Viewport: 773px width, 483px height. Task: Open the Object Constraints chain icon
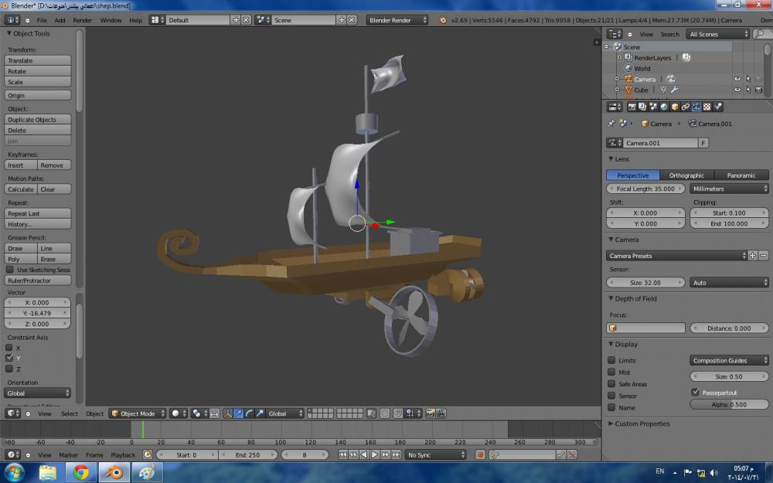click(686, 107)
